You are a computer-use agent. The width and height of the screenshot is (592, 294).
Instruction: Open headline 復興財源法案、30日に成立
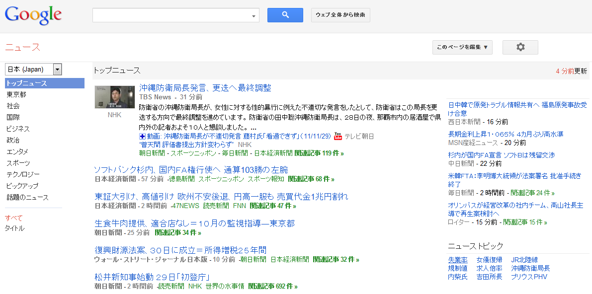(180, 250)
